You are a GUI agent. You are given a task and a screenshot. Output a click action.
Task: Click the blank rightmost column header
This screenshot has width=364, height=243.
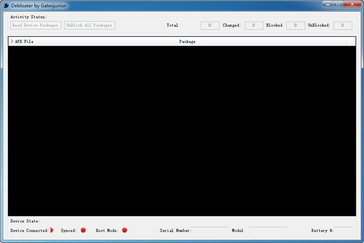[351, 41]
